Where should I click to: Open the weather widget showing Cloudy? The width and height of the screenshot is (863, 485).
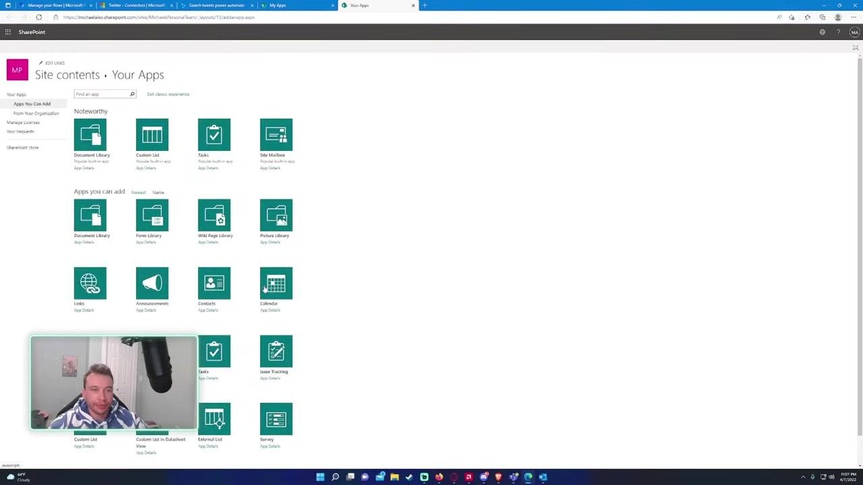19,477
